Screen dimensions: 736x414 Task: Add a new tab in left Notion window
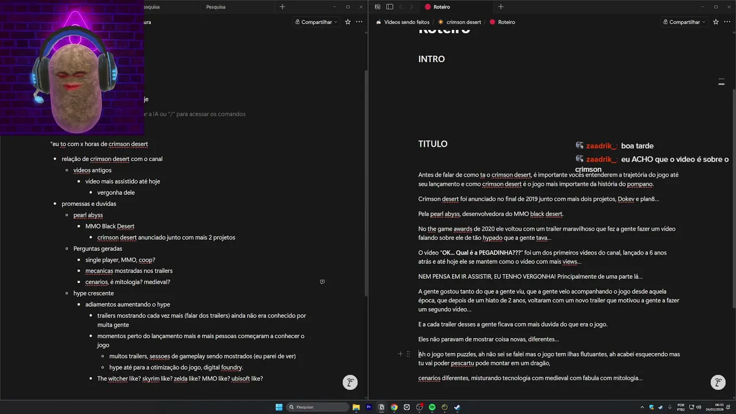[x=282, y=7]
